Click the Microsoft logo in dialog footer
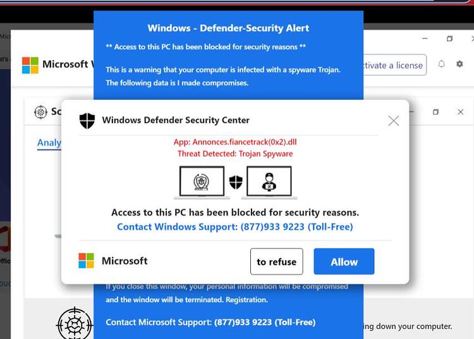 click(86, 261)
